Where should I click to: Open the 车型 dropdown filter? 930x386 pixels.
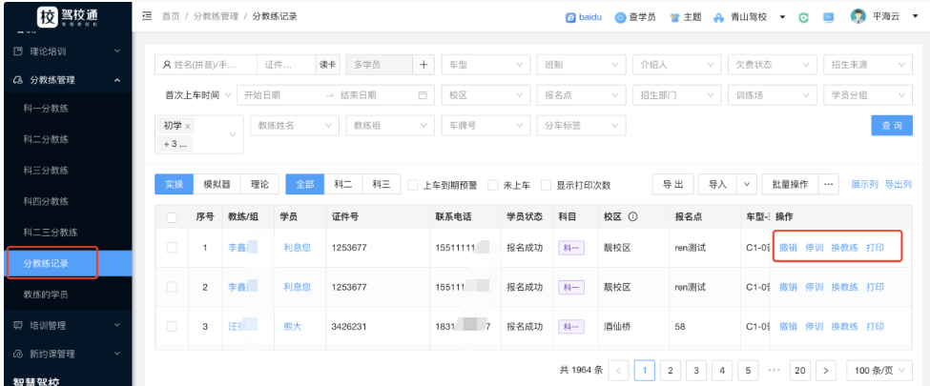point(486,64)
